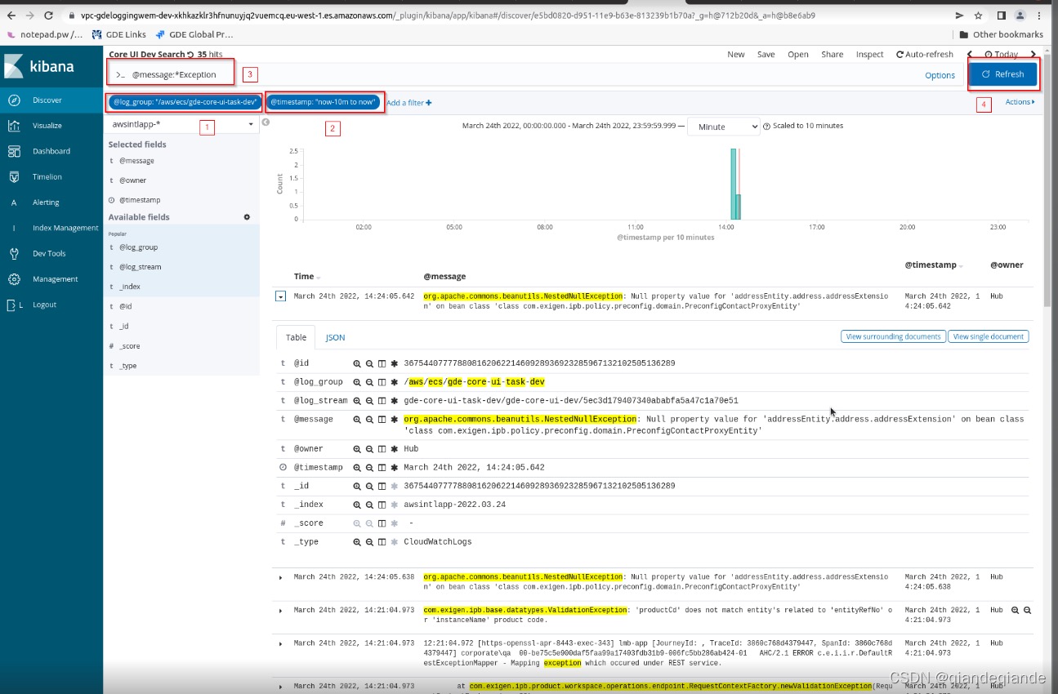Filter for value on the @id row
This screenshot has height=694, width=1058.
click(357, 363)
